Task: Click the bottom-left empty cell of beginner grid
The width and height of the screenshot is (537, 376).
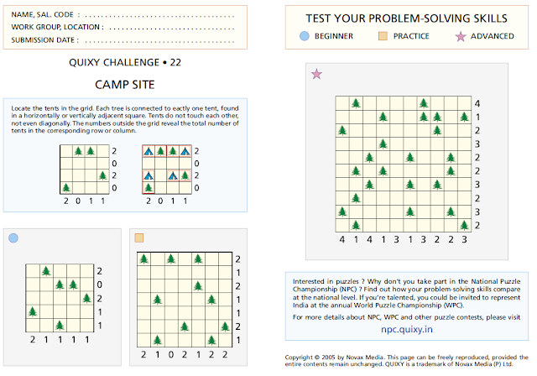Action: [33, 326]
